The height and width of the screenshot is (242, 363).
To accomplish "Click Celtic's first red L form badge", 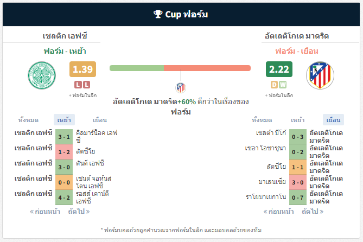I will [78, 85].
